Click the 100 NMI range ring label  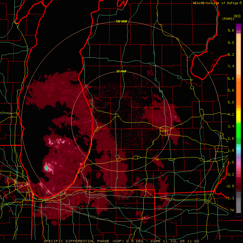click(x=121, y=21)
